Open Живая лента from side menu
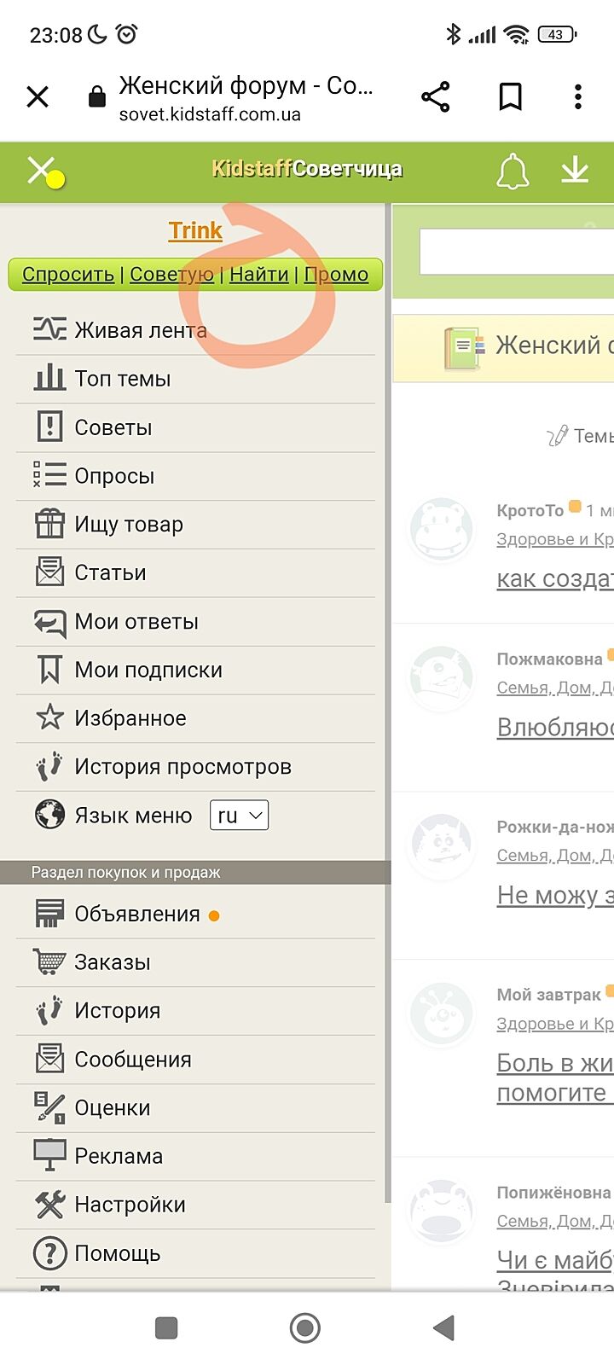614x1365 pixels. pos(140,330)
